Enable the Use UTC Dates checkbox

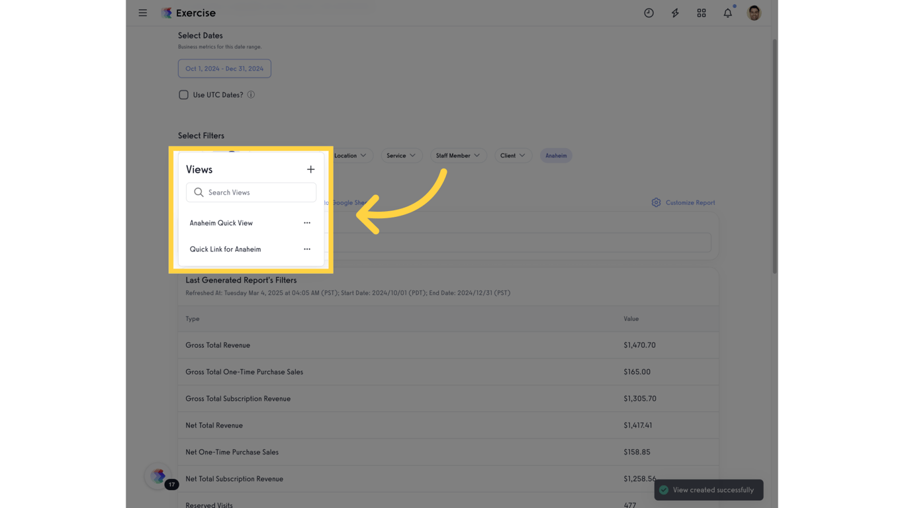(x=183, y=95)
